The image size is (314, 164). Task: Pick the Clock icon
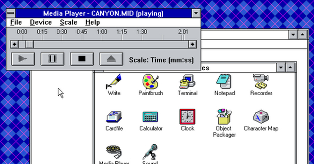click(187, 117)
